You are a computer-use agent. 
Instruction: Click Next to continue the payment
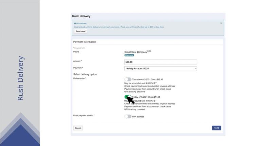click(216, 128)
